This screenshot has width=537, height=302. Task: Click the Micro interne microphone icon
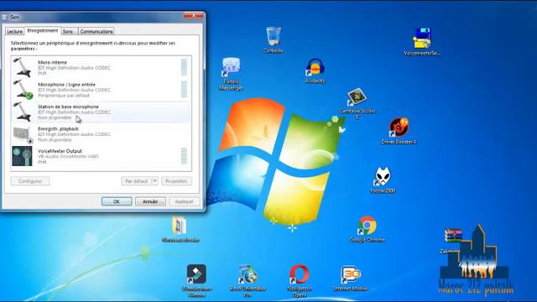pyautogui.click(x=23, y=67)
